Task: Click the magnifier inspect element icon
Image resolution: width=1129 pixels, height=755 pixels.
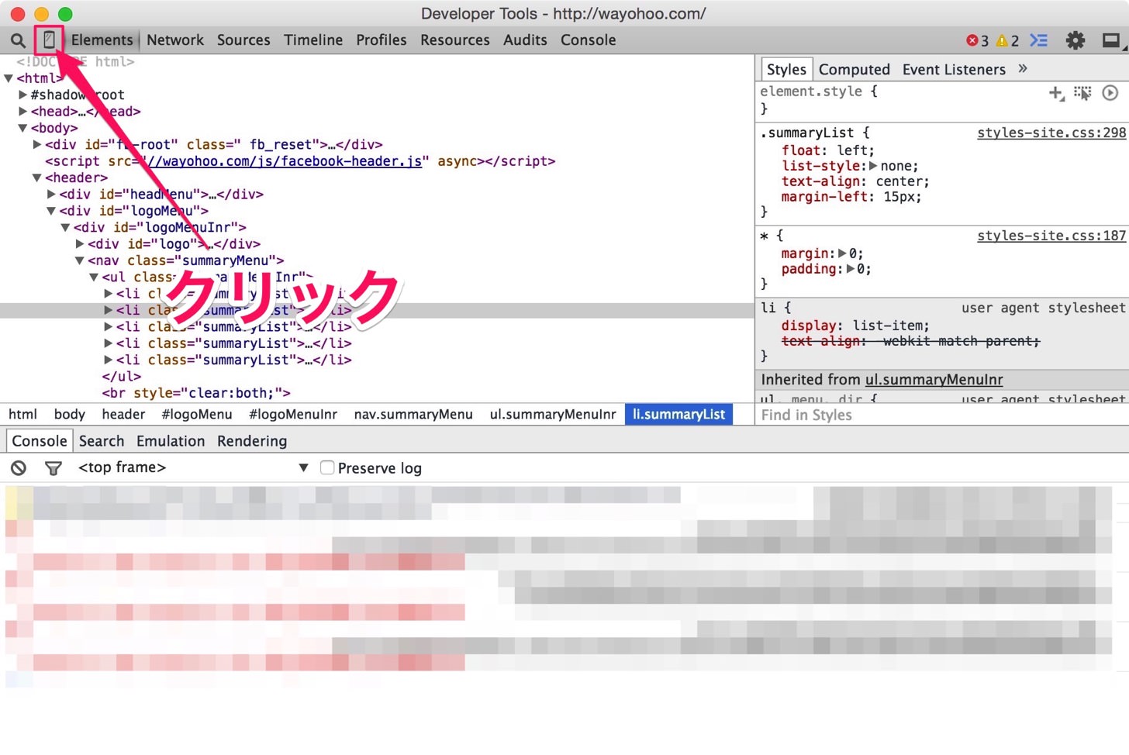Action: [18, 40]
